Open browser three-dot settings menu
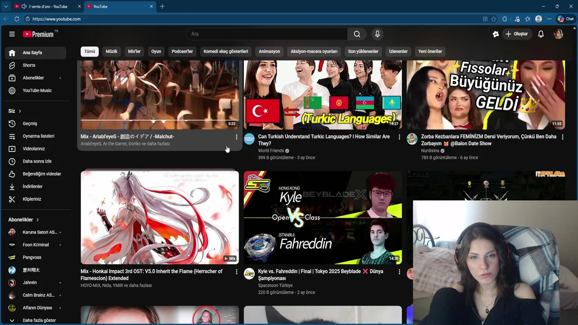Viewport: 578px width, 325px height. [x=549, y=19]
